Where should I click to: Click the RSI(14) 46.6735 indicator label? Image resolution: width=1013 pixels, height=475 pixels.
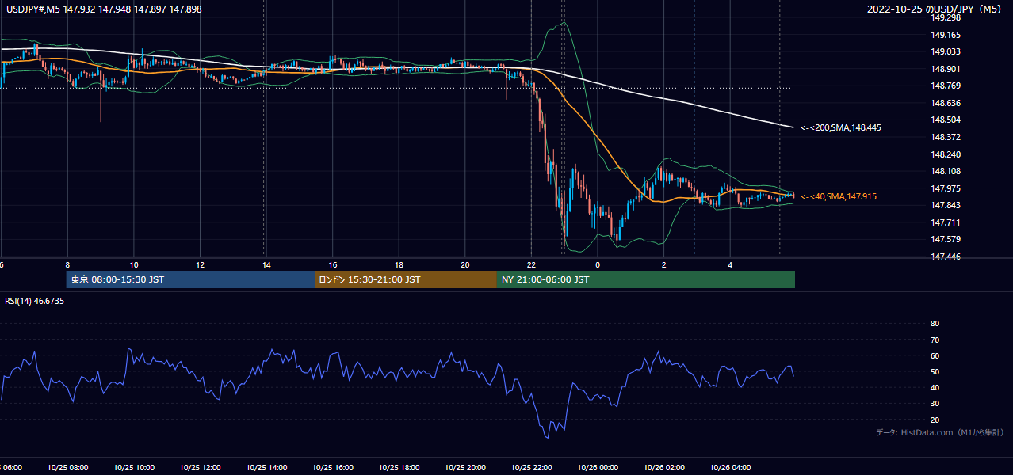(x=35, y=301)
